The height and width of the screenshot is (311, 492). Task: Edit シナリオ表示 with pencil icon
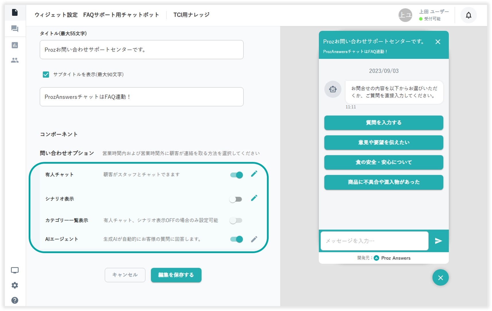coord(254,198)
